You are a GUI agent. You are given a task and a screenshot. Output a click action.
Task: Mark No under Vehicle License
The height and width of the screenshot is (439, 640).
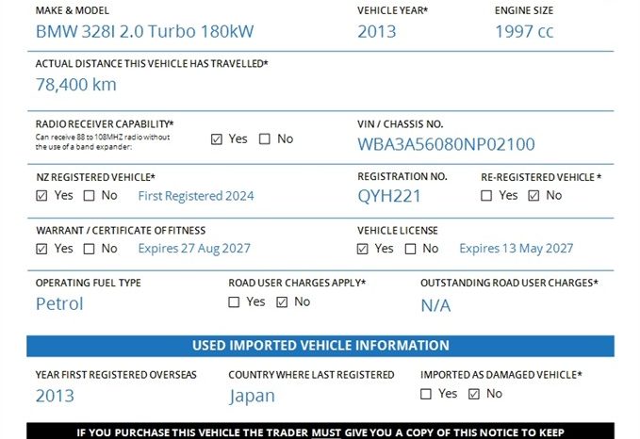pos(410,249)
